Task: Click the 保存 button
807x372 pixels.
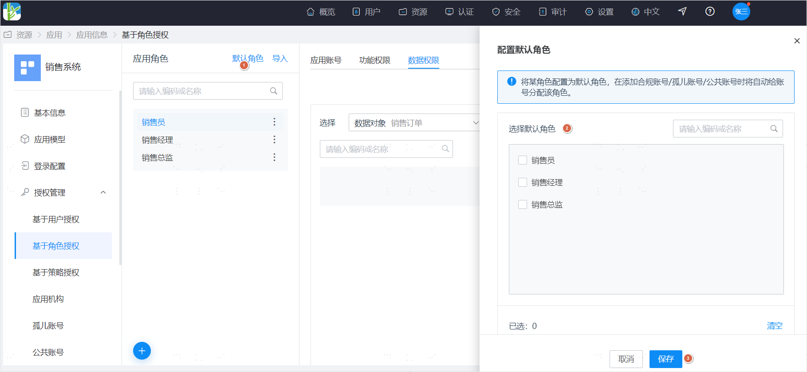Action: coord(665,359)
